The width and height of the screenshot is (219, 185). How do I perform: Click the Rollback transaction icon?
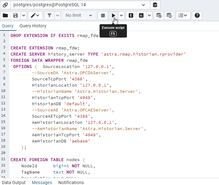tap(169, 16)
